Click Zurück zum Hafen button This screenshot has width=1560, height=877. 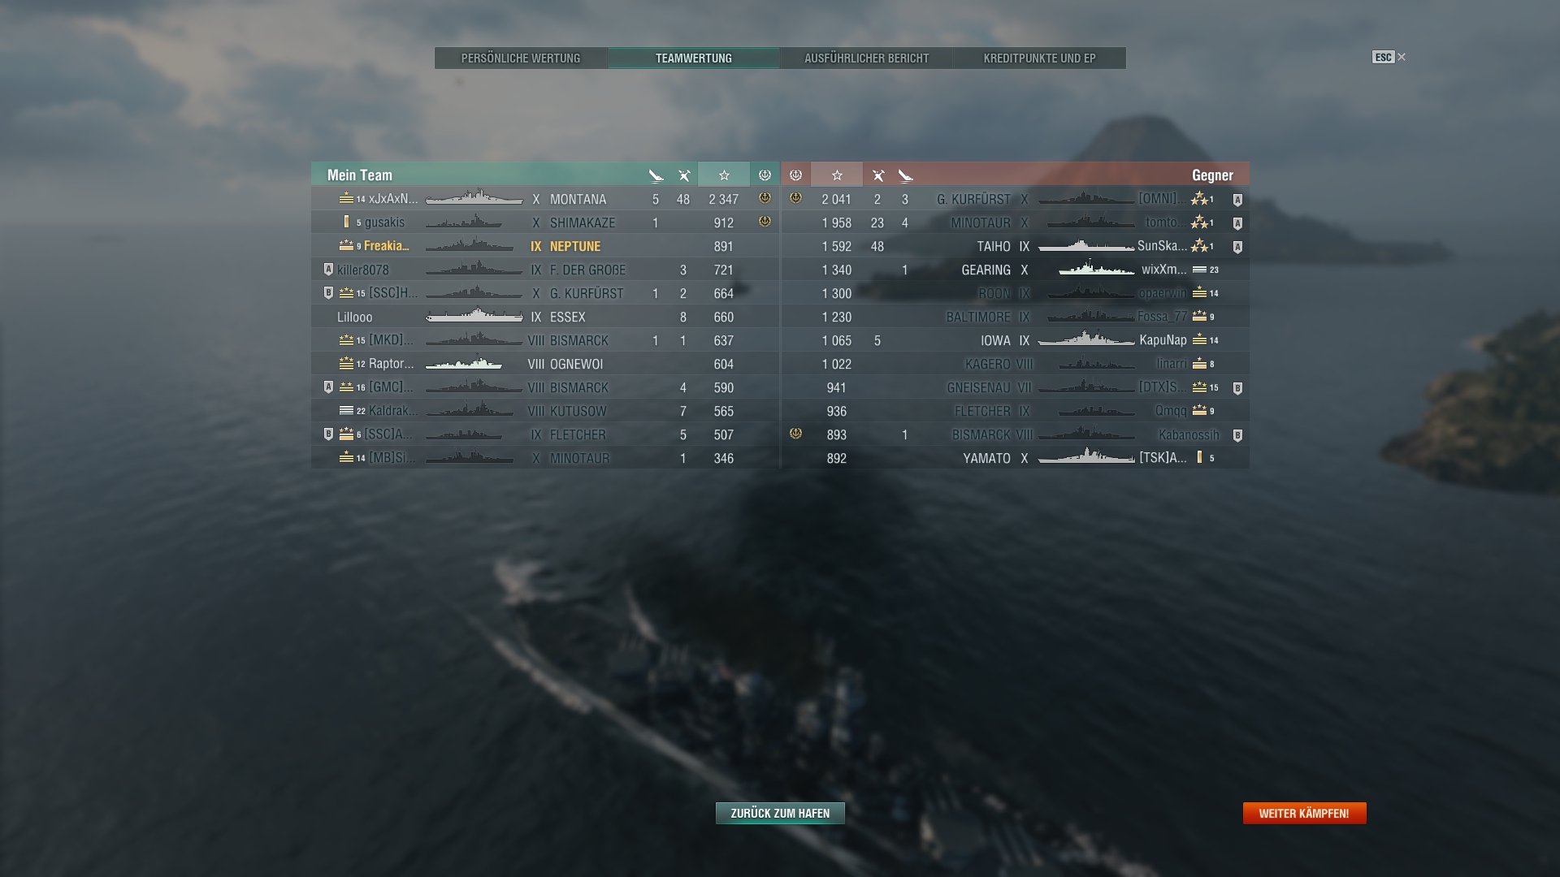coord(780,813)
